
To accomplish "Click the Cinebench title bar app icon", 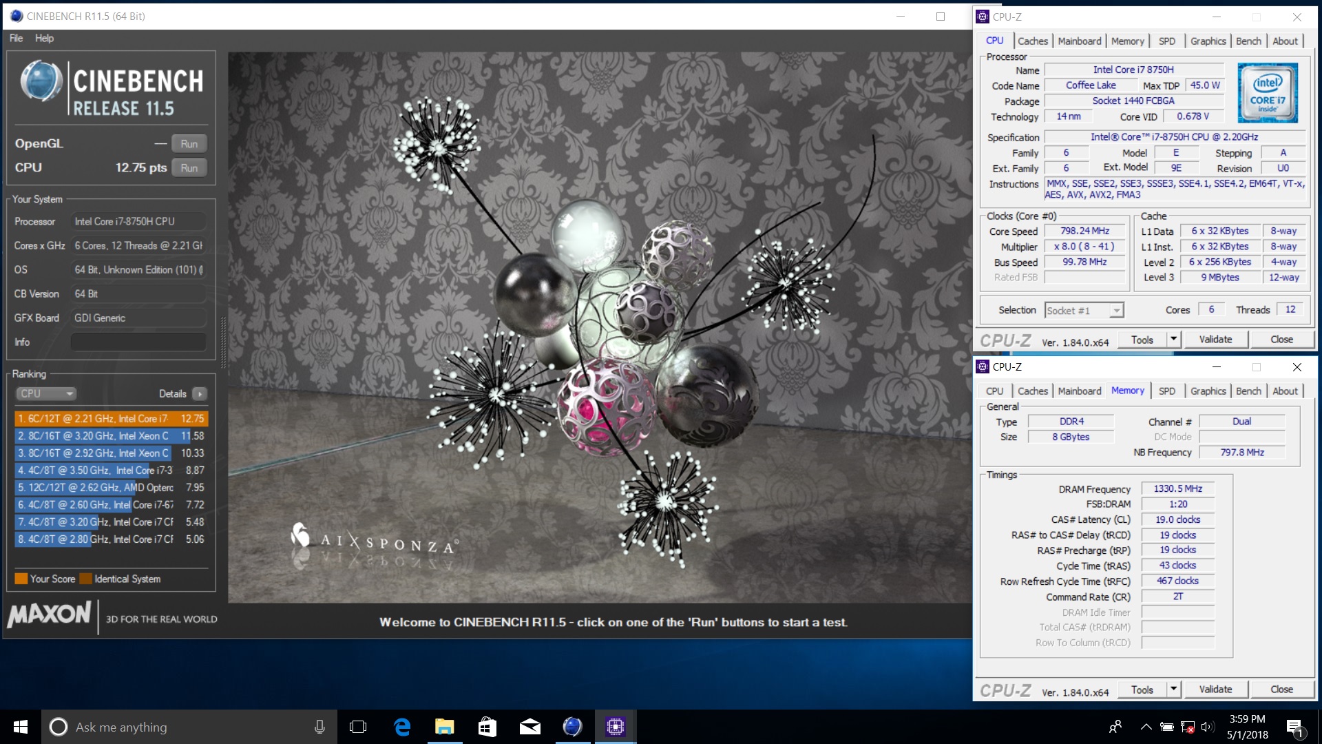I will (x=17, y=16).
